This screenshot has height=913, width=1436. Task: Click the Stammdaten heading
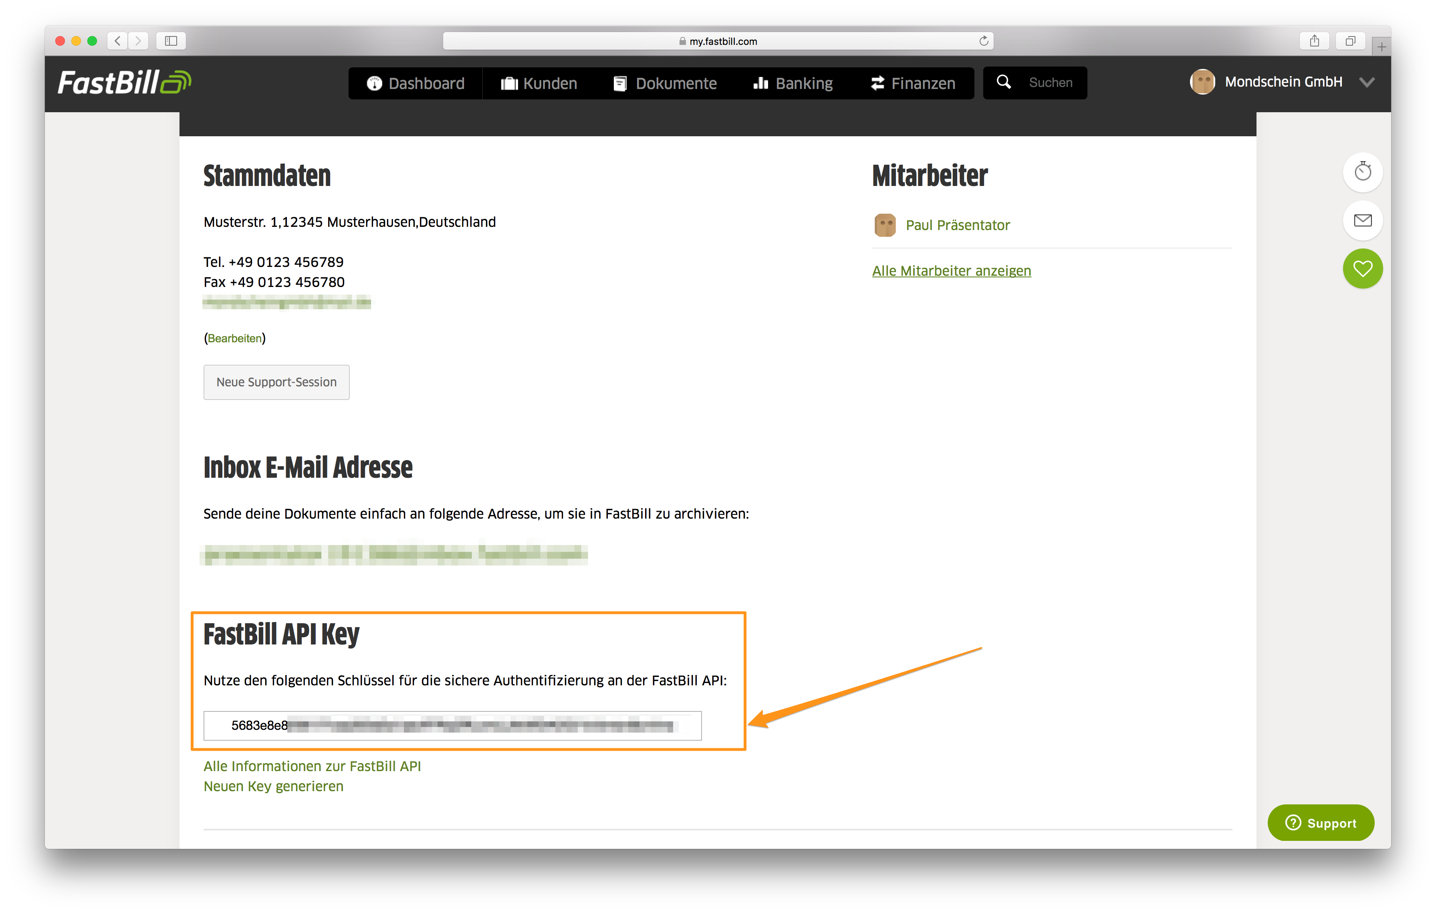[266, 176]
